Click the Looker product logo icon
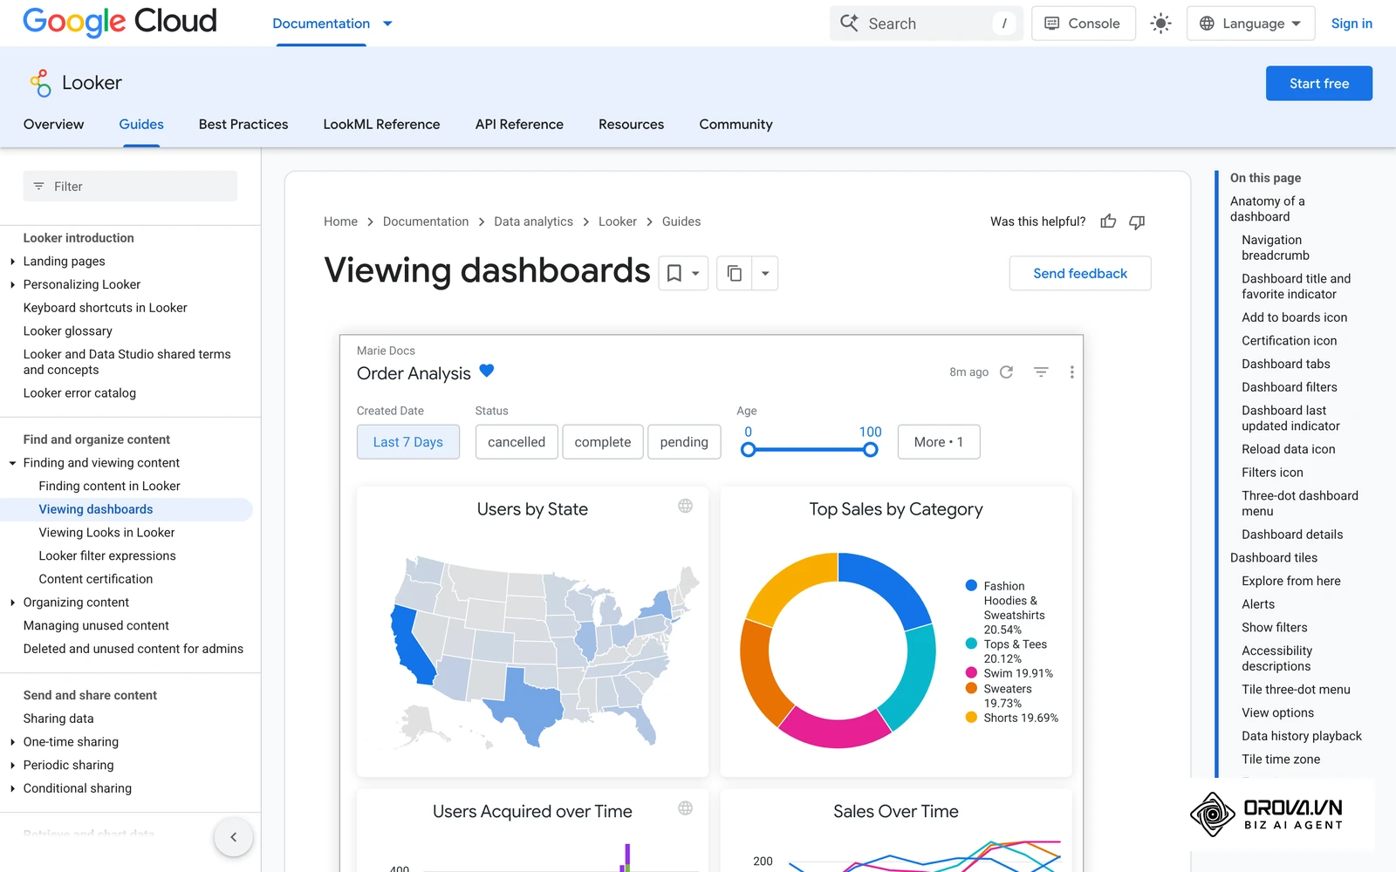This screenshot has height=872, width=1396. click(x=40, y=83)
